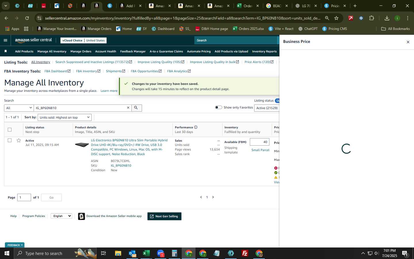Image resolution: width=414 pixels, height=259 pixels.
Task: Open Chrome three-dot menu
Action: (x=408, y=18)
